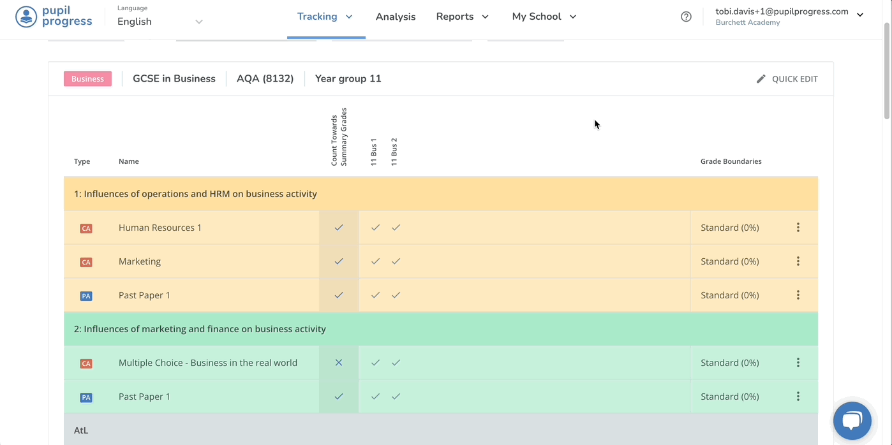Click the Pupil Progress logo
This screenshot has height=445, width=892.
click(54, 17)
